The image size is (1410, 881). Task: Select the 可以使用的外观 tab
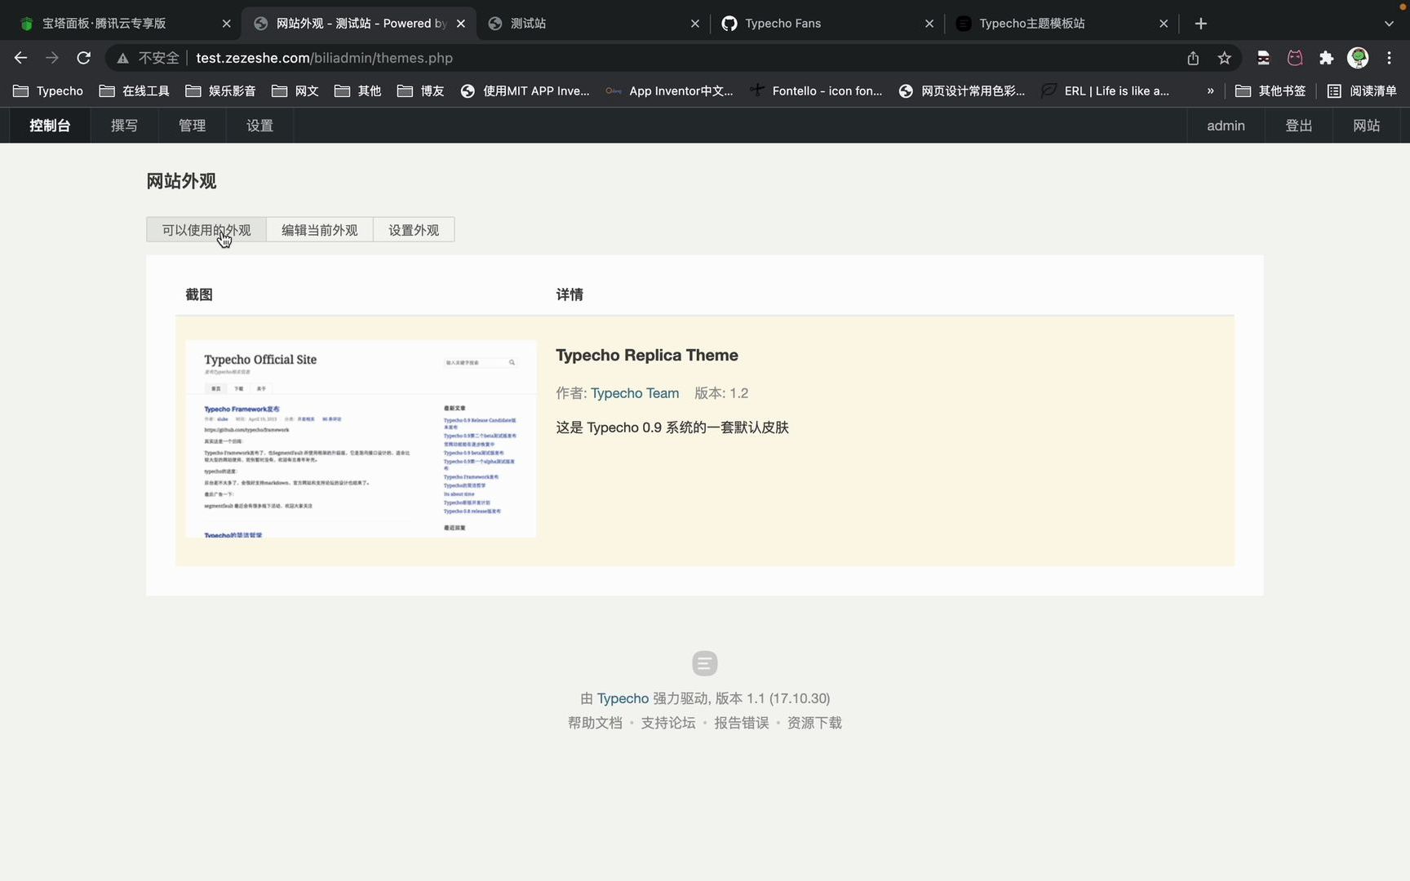(x=206, y=230)
